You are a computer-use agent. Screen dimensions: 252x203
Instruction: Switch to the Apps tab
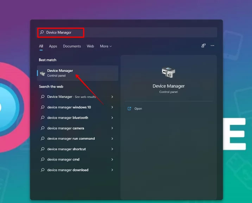pos(53,46)
